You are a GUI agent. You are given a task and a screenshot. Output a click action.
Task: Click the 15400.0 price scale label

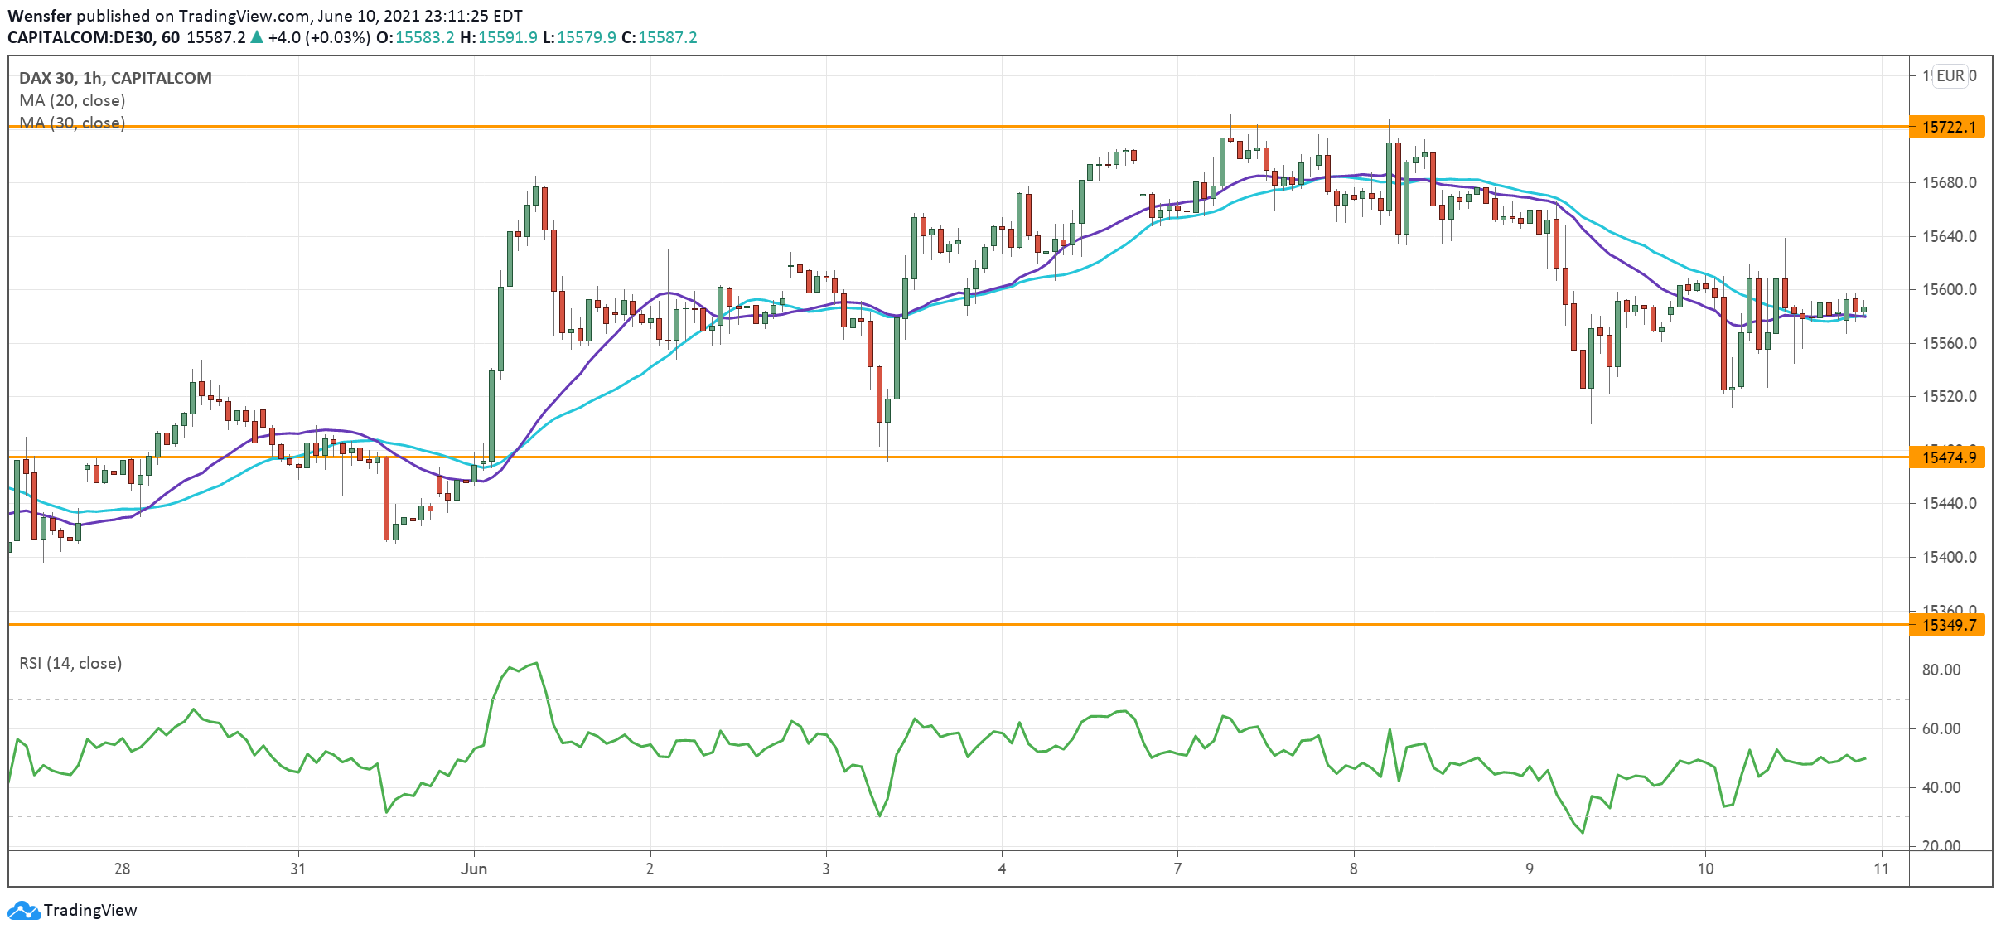(1949, 557)
